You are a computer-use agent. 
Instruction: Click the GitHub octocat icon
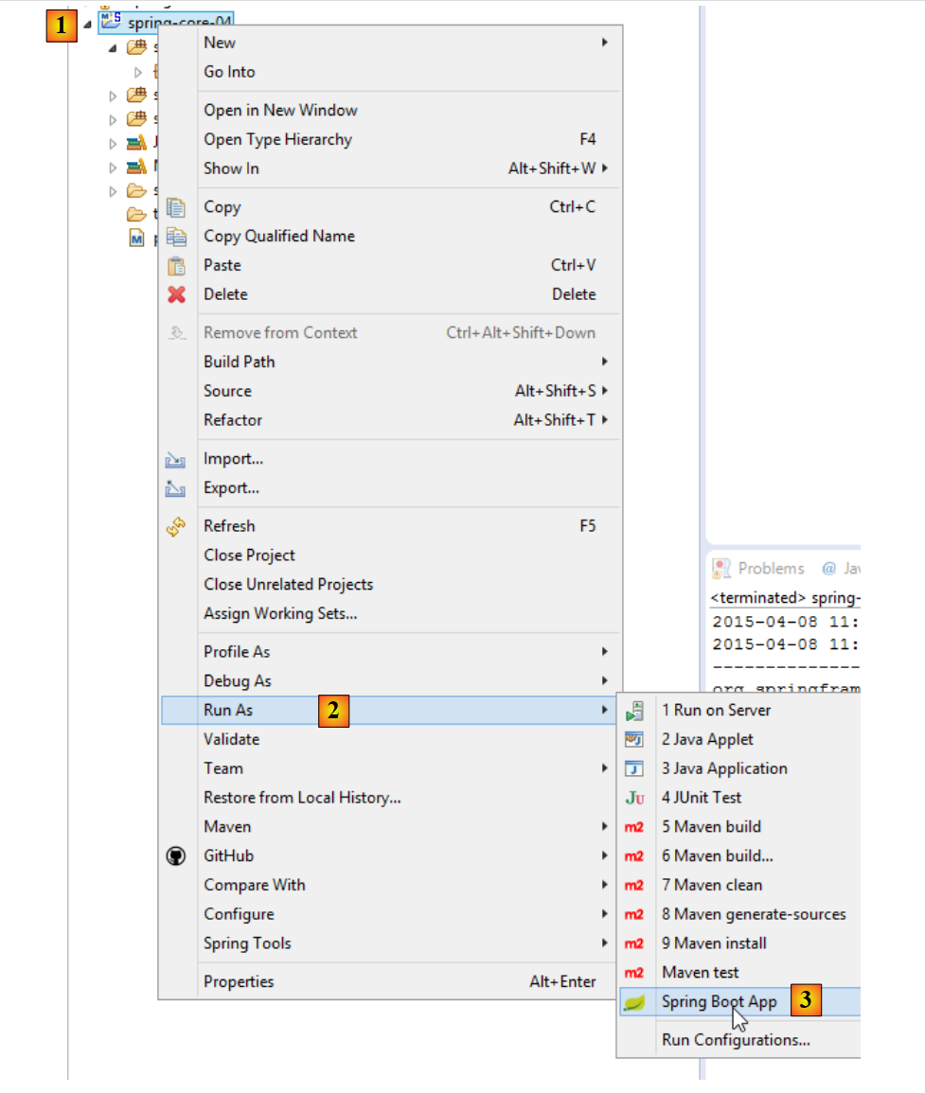(176, 855)
